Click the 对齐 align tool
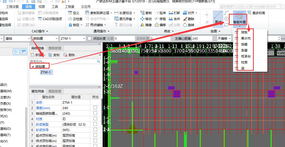The height and width of the screenshot is (147, 285). click(x=190, y=13)
